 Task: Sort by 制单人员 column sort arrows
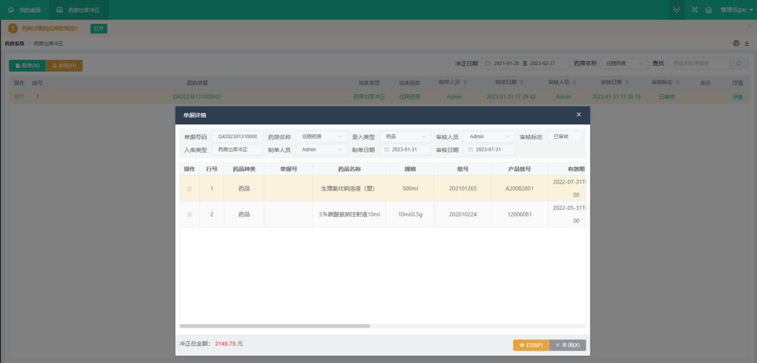click(464, 83)
